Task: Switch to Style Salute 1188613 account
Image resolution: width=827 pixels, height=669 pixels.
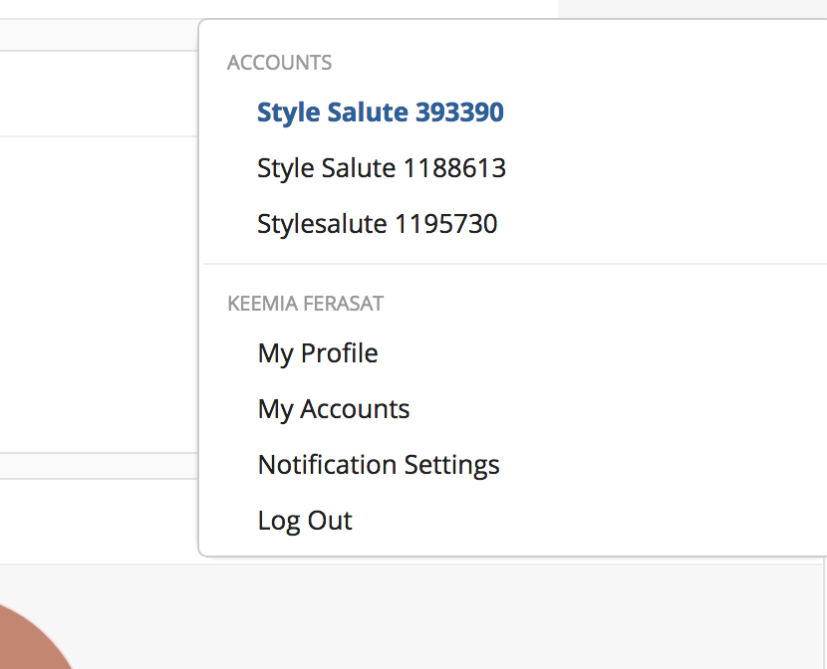Action: click(x=382, y=168)
